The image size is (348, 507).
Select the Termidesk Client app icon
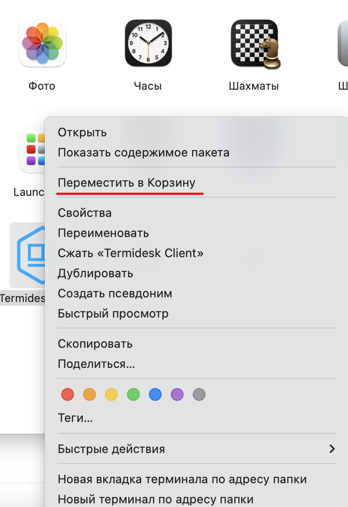[27, 255]
